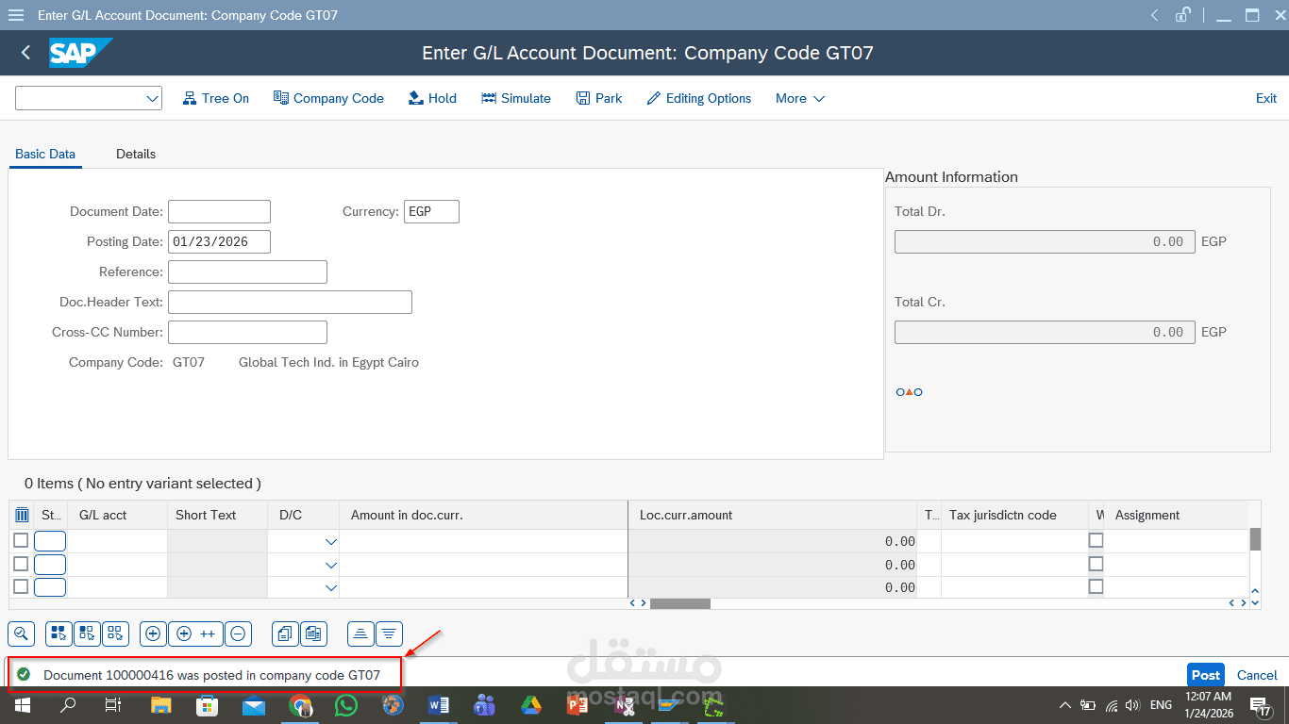
Task: Sort items descending using the toolbar icon
Action: [389, 633]
